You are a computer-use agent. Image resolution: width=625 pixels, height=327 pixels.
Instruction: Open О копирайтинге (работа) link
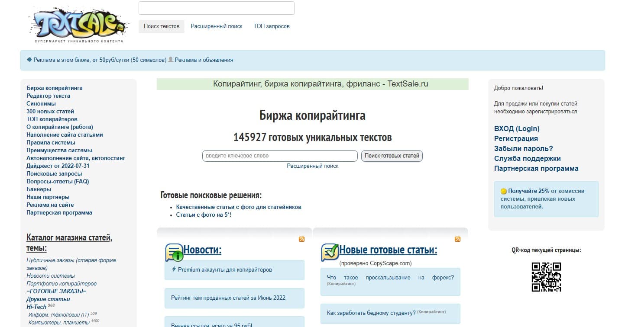[x=60, y=127]
